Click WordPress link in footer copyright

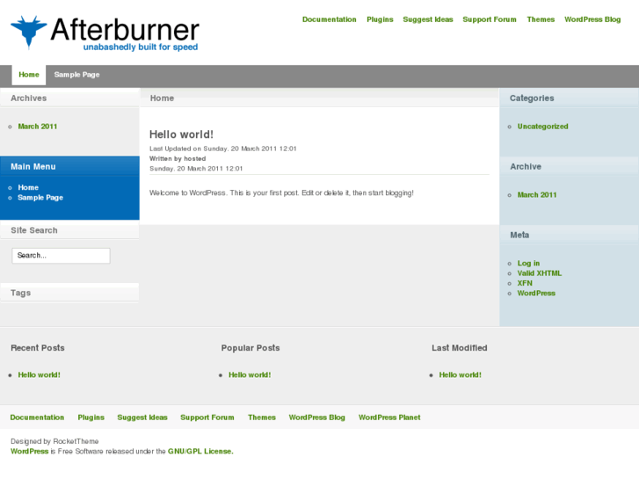(x=29, y=452)
